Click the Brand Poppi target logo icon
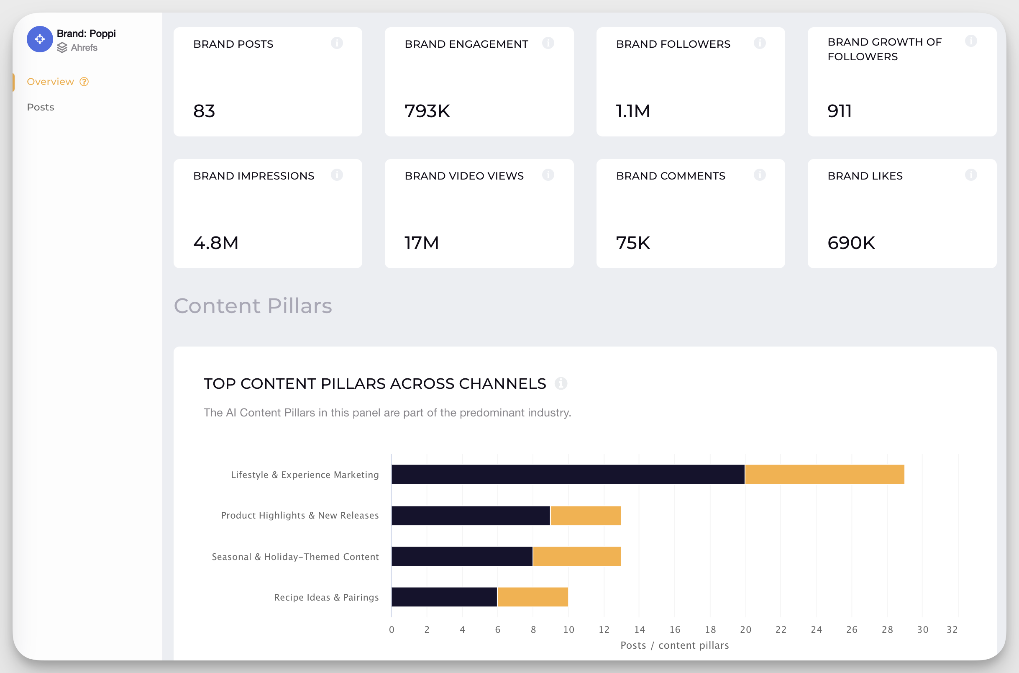The height and width of the screenshot is (673, 1019). (x=40, y=39)
